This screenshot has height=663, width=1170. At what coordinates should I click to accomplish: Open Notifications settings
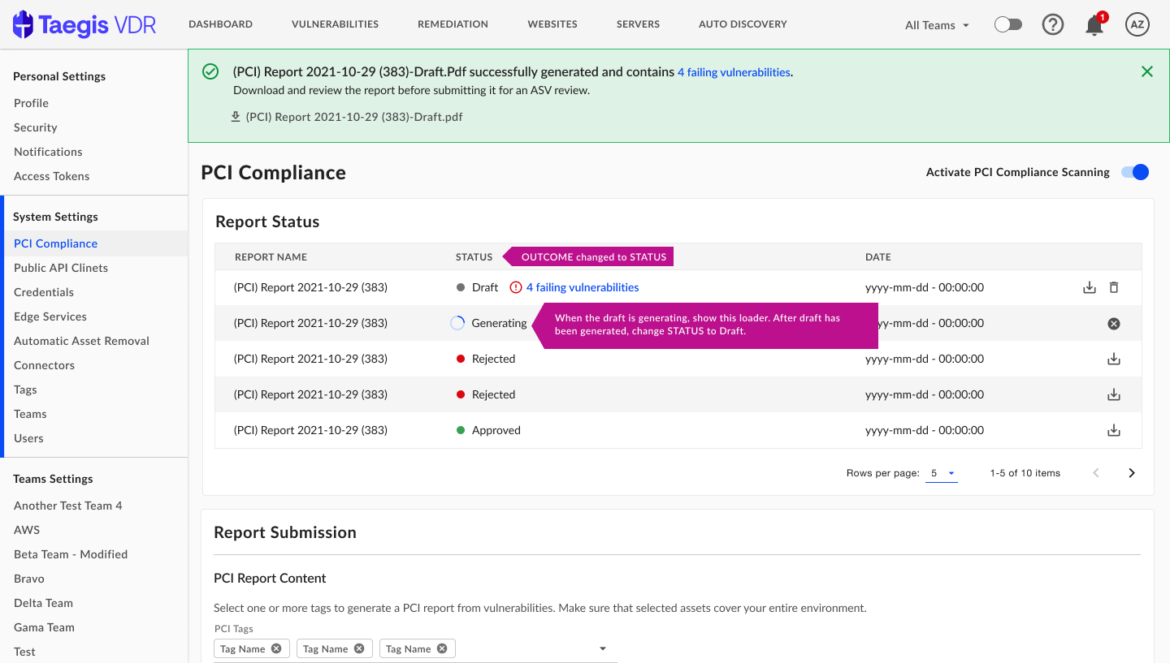[x=48, y=152]
